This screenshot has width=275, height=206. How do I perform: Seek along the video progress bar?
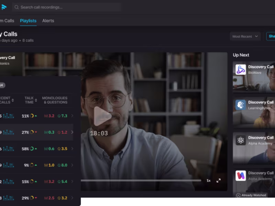141,180
